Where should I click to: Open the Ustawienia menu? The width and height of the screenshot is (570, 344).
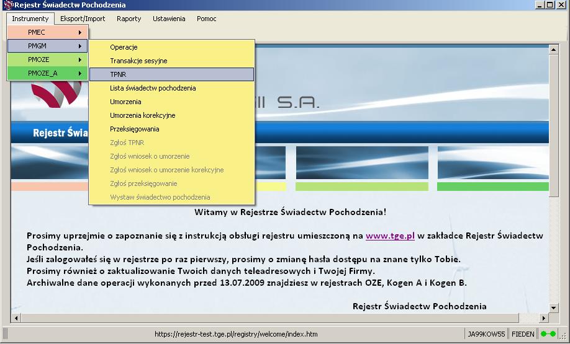[169, 19]
